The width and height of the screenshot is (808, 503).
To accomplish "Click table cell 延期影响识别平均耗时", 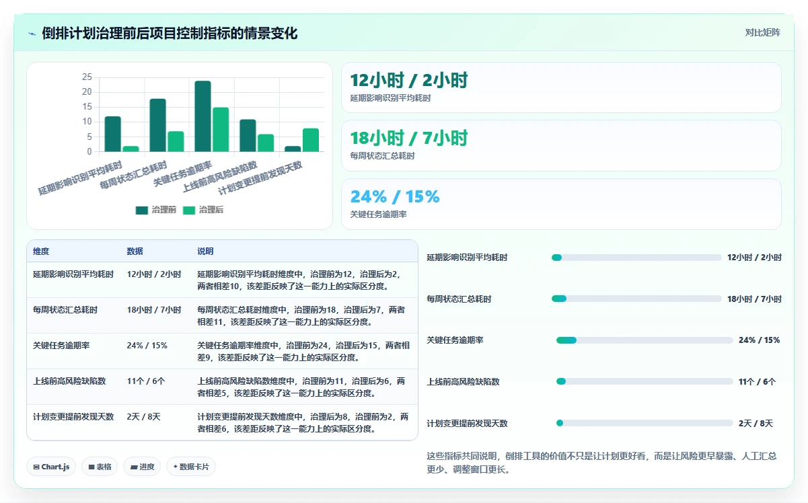I will coord(73,274).
